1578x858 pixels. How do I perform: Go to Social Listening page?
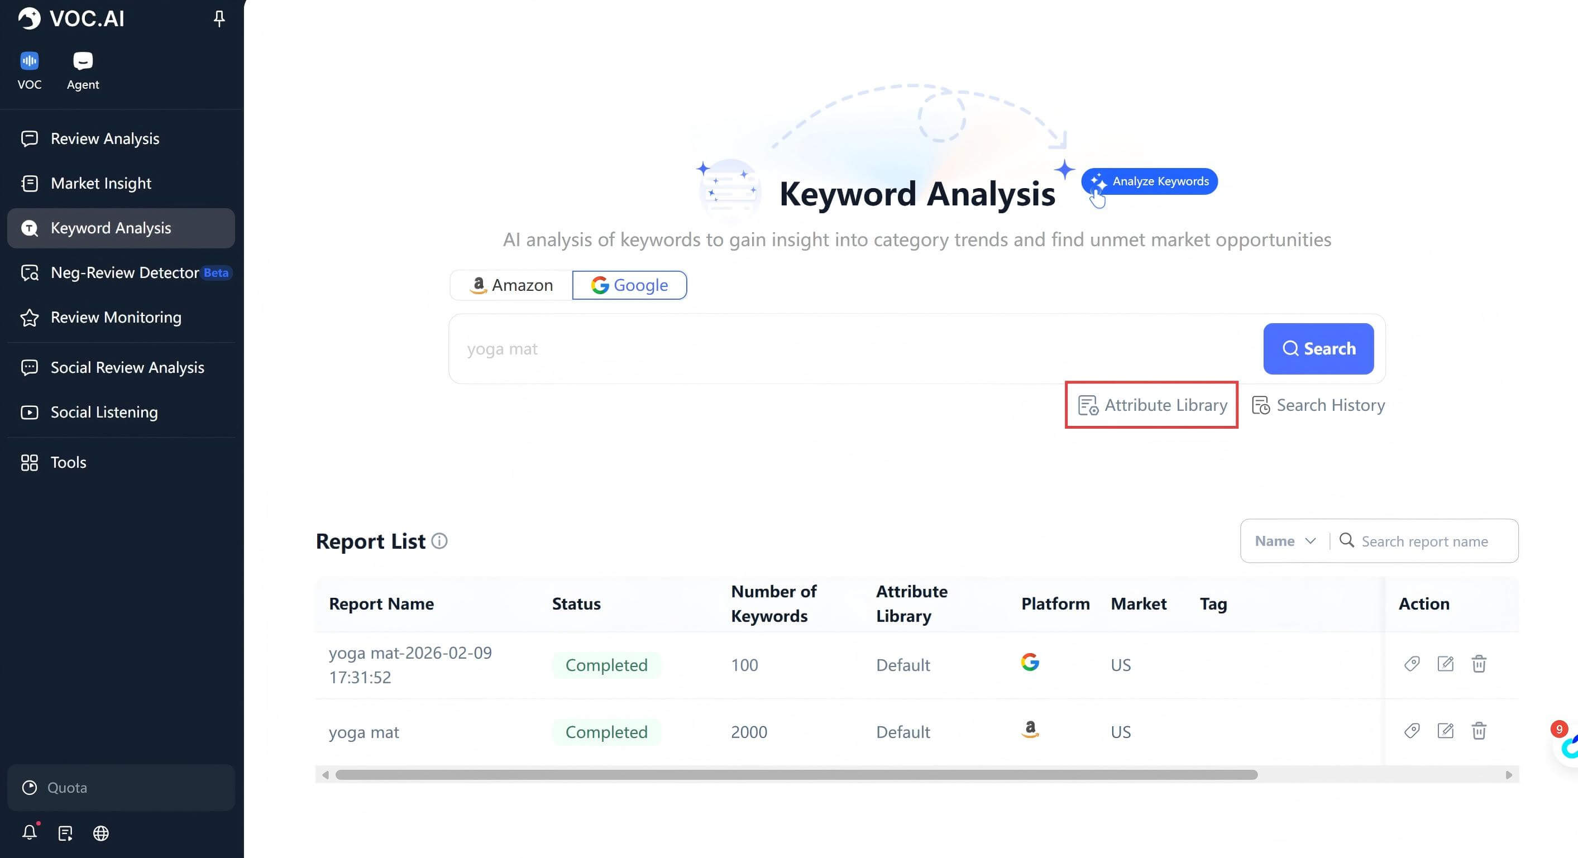pyautogui.click(x=104, y=412)
